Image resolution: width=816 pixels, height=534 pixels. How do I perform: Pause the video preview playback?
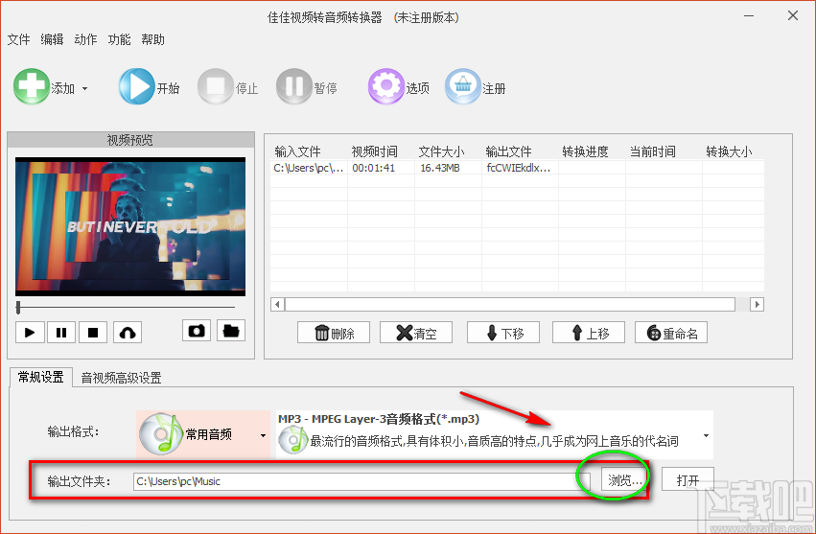click(x=61, y=332)
